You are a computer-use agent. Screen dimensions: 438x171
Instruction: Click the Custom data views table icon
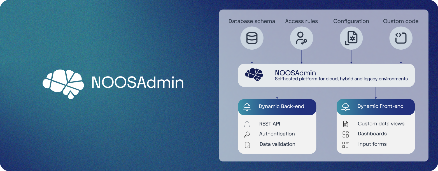tap(346, 124)
